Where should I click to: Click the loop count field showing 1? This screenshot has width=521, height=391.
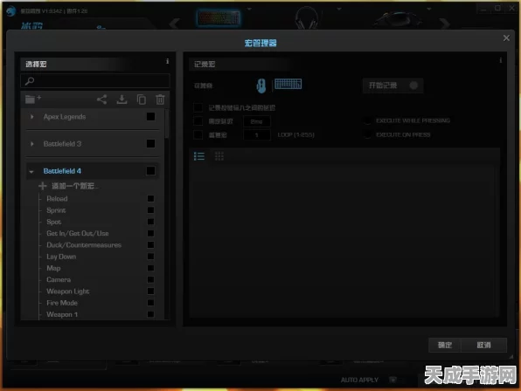point(256,135)
